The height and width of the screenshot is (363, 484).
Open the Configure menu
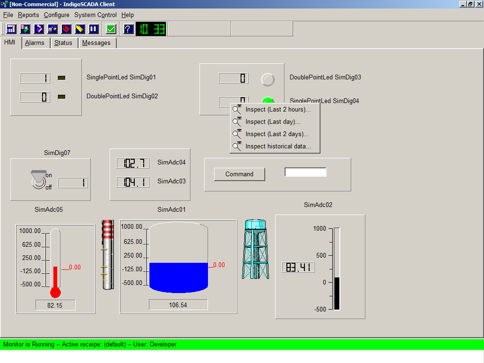point(56,15)
